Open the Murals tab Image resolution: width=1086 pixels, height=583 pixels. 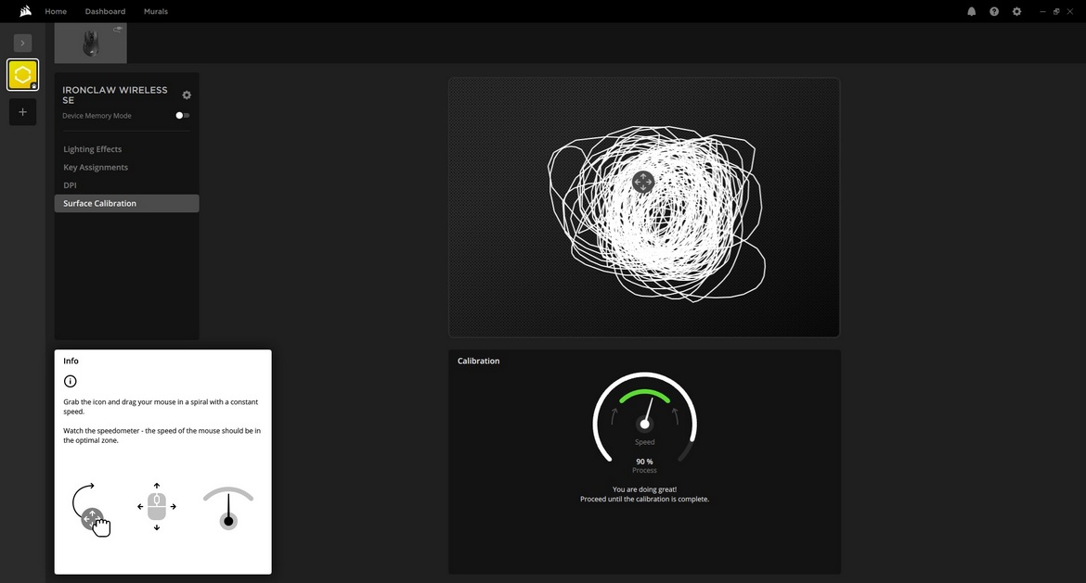click(156, 11)
